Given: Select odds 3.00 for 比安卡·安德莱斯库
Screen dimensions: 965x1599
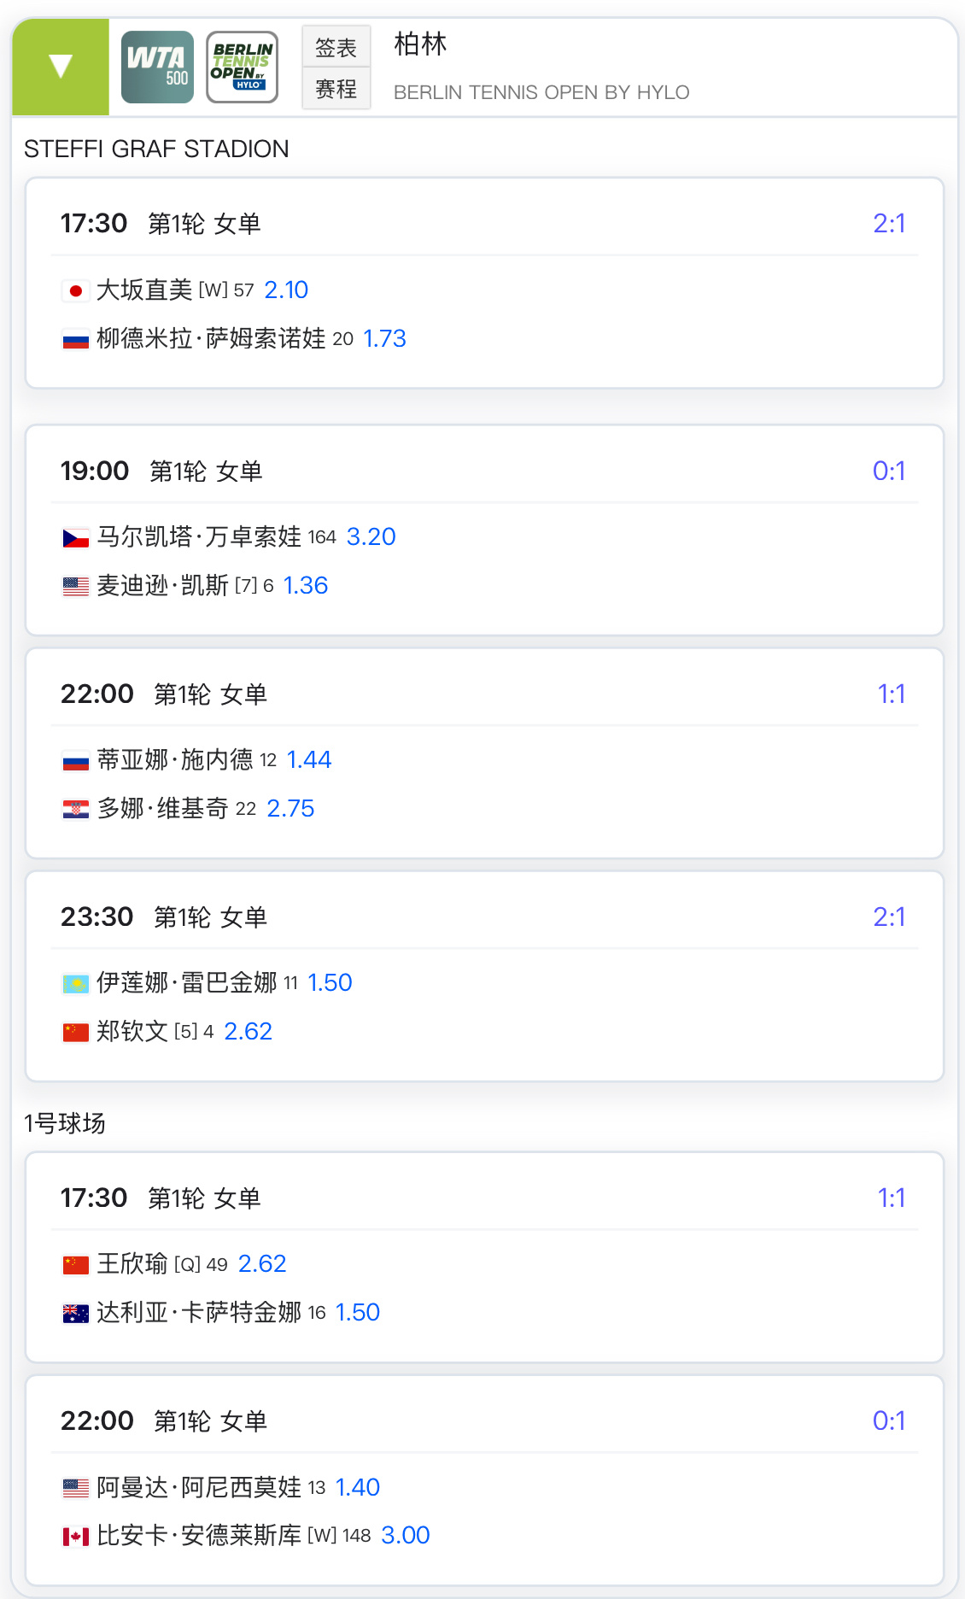Looking at the screenshot, I should coord(406,1536).
